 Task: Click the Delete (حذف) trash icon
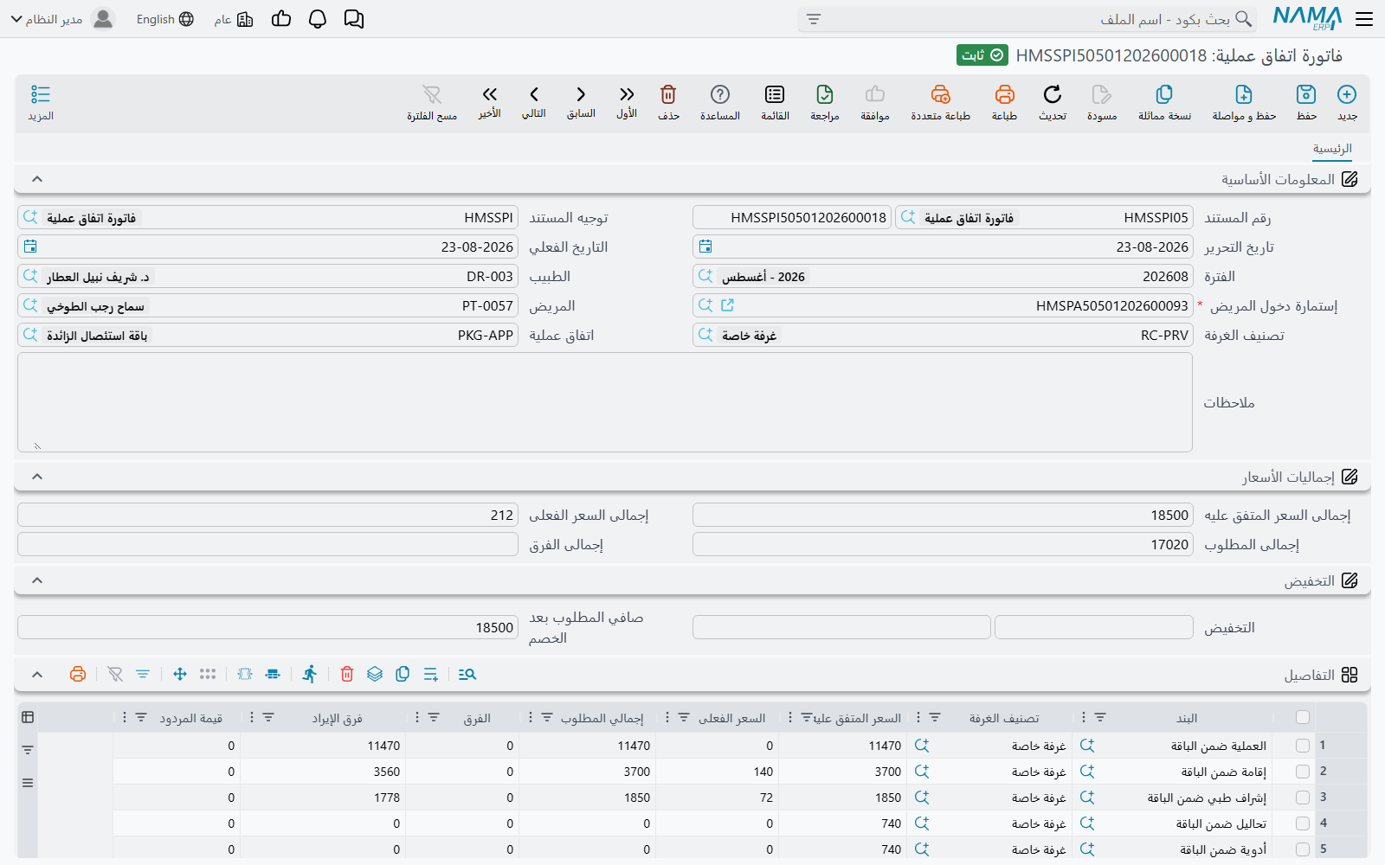[668, 94]
